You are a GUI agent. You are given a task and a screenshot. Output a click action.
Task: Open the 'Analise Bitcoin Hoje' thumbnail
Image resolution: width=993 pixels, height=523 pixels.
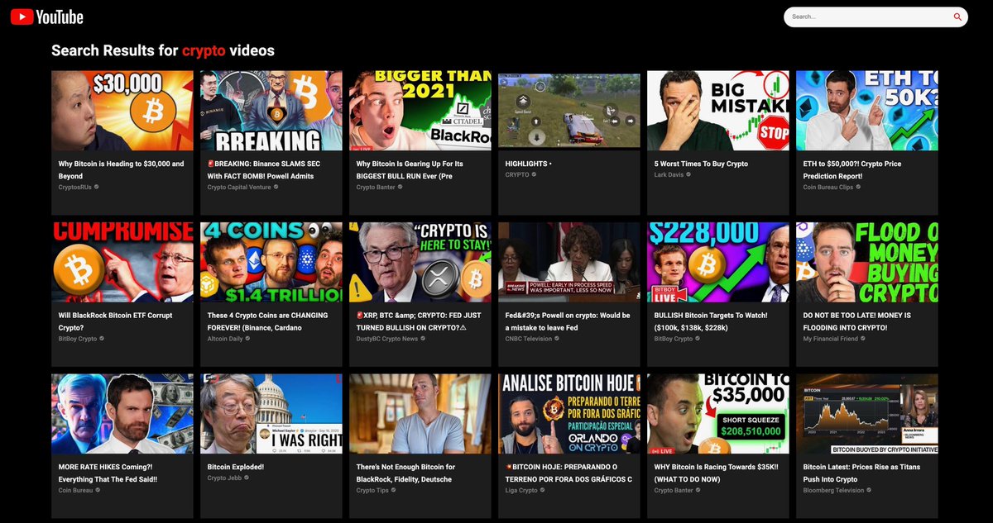pyautogui.click(x=568, y=413)
